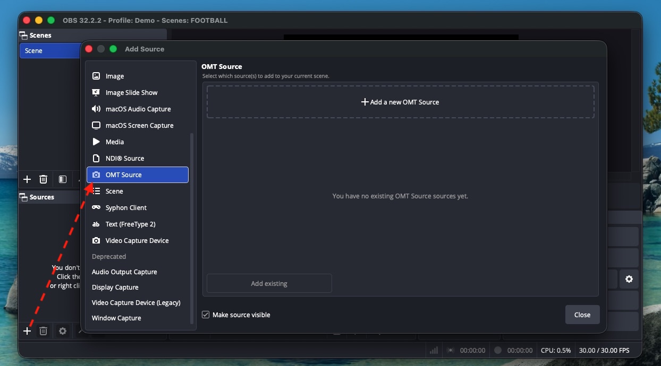Choose the NDI® Source entry
661x366 pixels.
[138, 158]
